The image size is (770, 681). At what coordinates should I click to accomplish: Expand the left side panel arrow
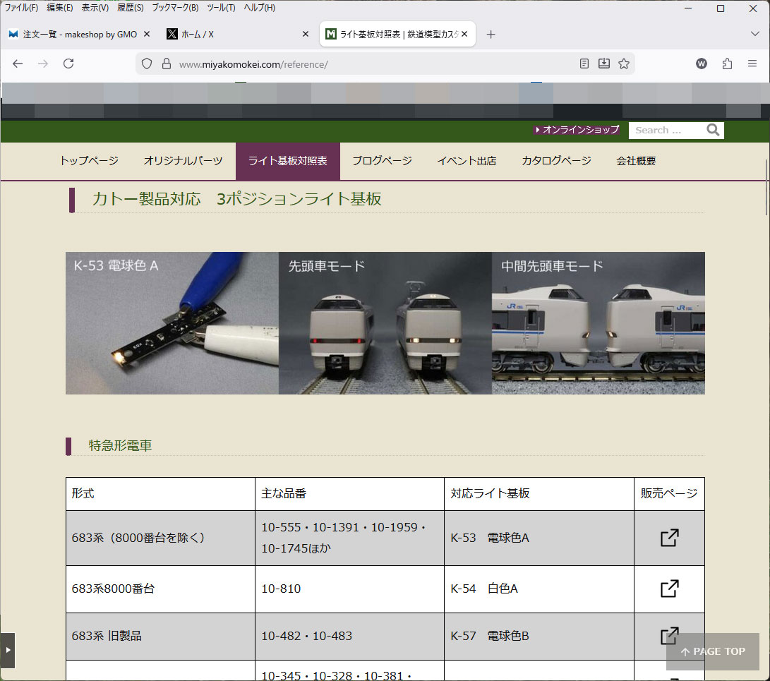coord(8,650)
